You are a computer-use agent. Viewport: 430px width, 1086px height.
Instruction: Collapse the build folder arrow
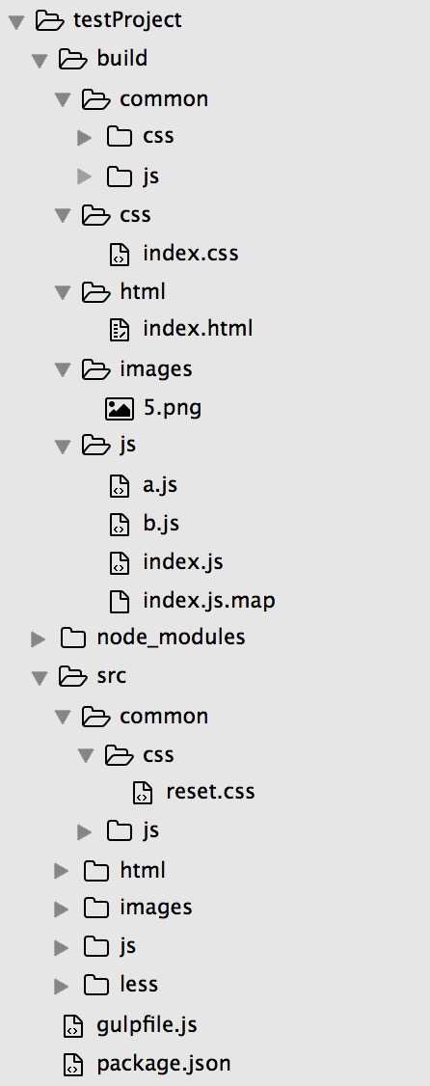coord(40,61)
